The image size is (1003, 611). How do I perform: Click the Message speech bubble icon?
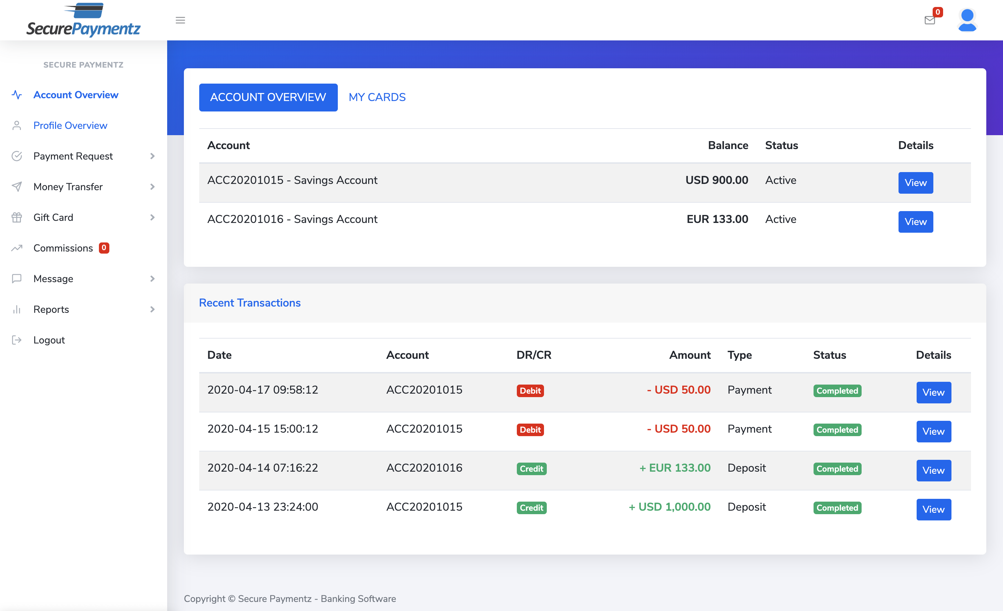[17, 278]
